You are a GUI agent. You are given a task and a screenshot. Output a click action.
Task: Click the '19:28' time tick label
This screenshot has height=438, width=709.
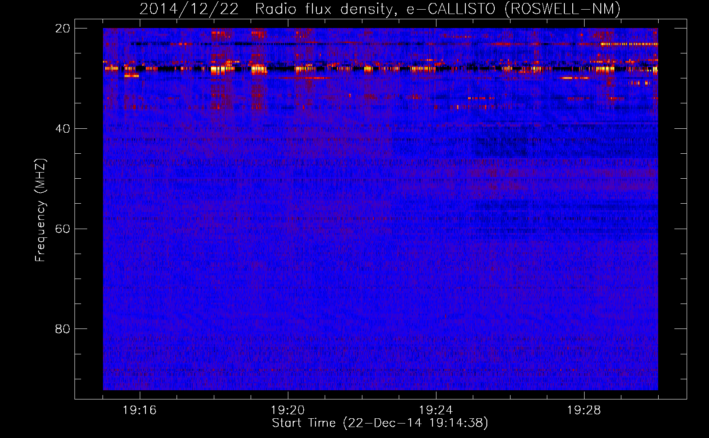coord(584,410)
